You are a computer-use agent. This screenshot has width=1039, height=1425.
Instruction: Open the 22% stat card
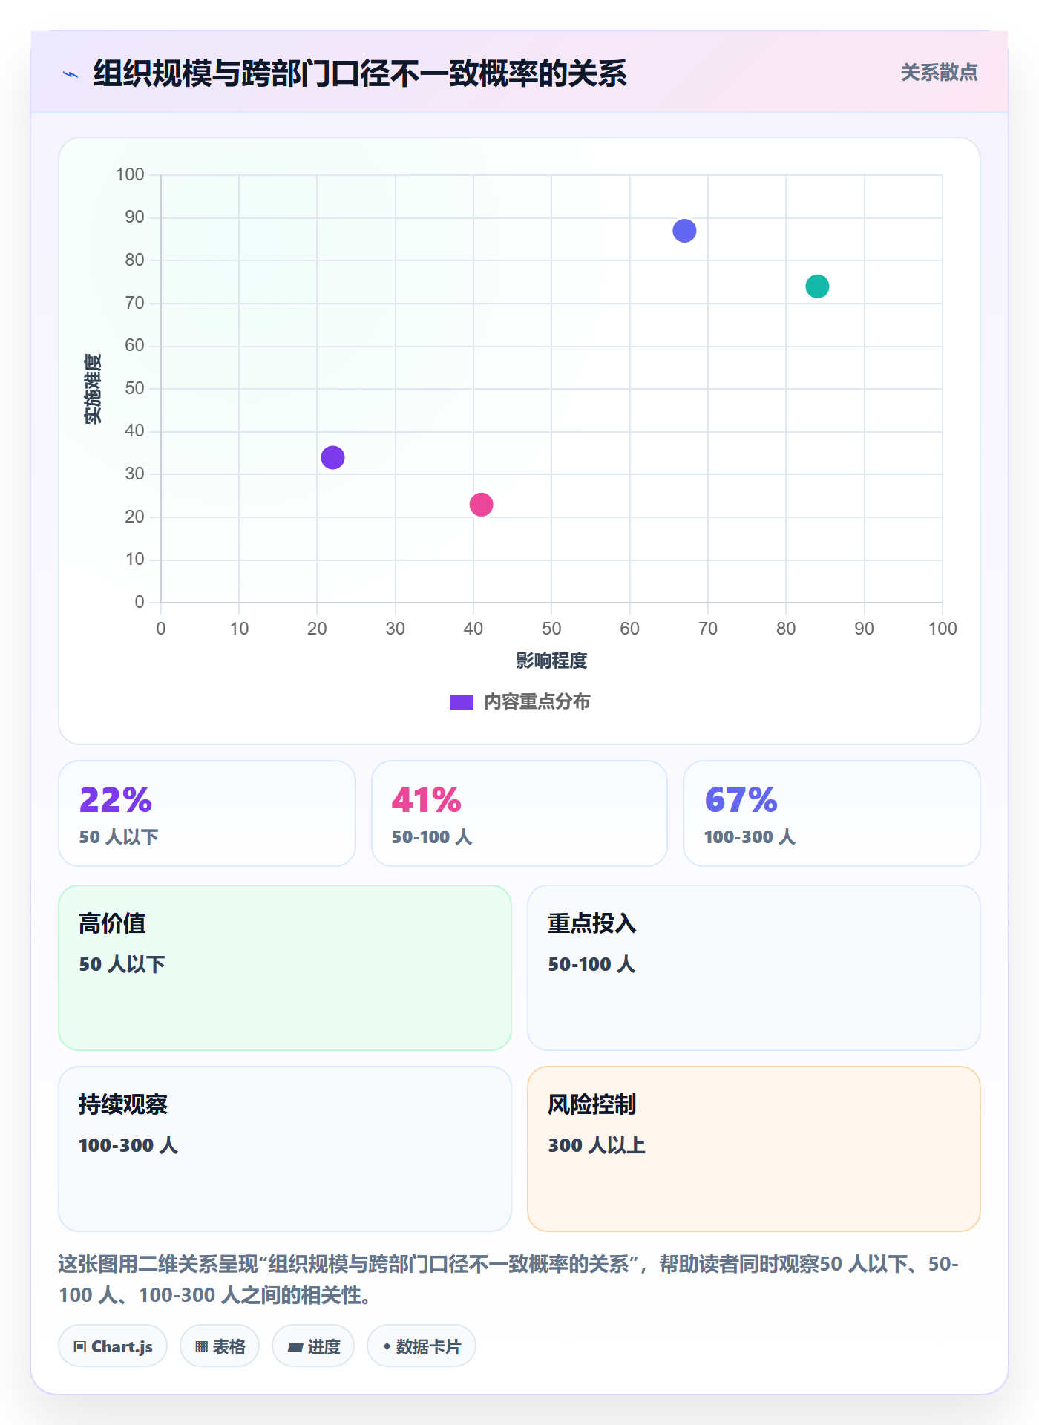click(x=207, y=813)
